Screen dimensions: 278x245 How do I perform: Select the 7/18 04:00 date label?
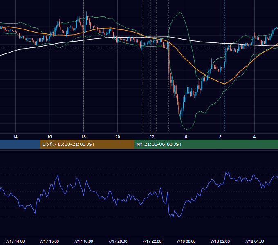click(x=254, y=241)
